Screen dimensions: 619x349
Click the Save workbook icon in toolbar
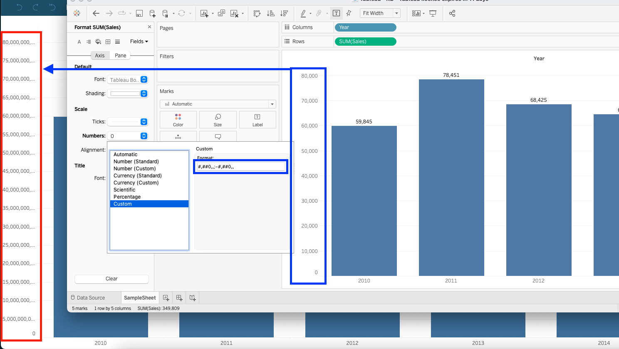139,13
